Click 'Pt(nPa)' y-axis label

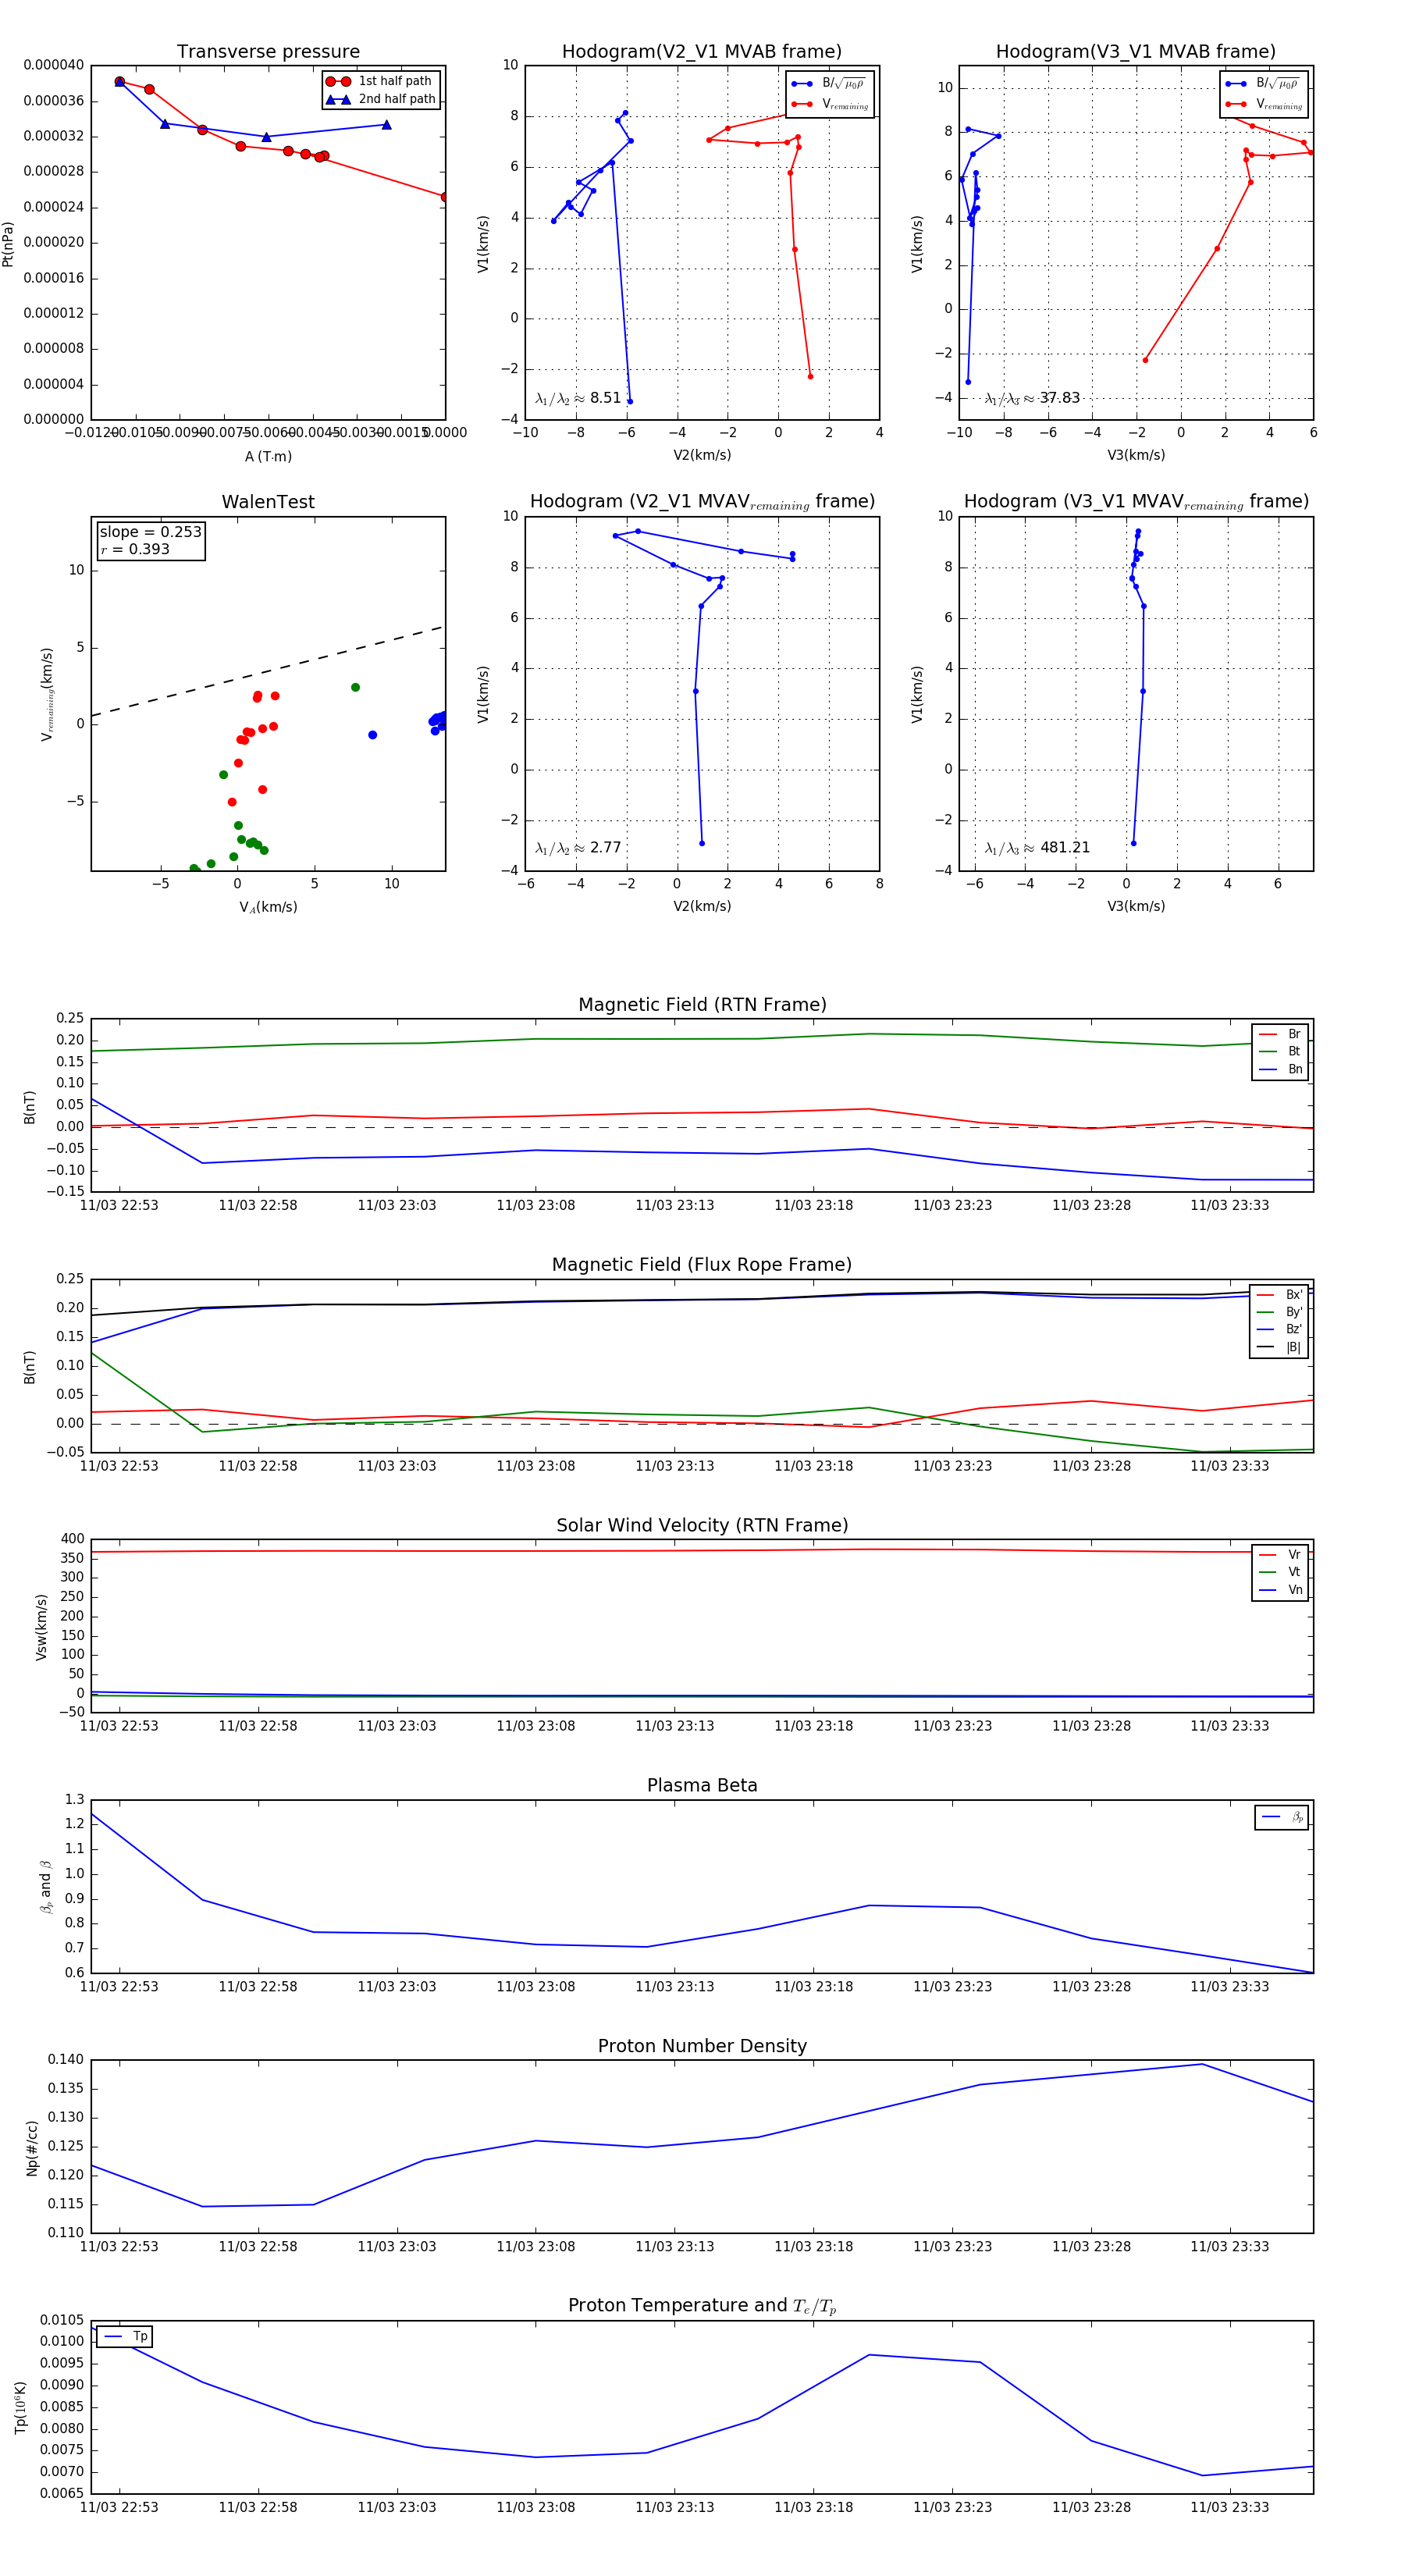pyautogui.click(x=9, y=243)
